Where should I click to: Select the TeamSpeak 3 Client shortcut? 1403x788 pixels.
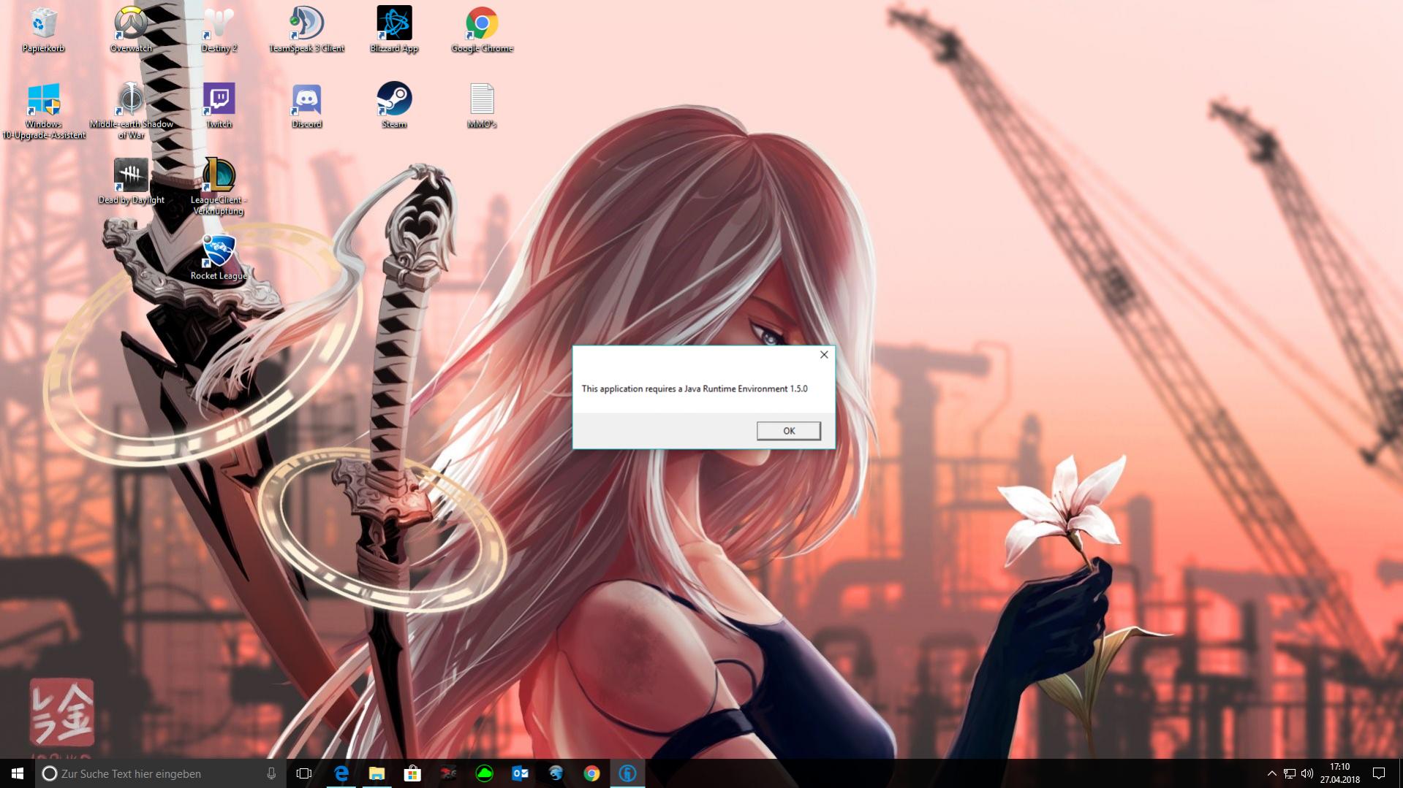pos(306,30)
